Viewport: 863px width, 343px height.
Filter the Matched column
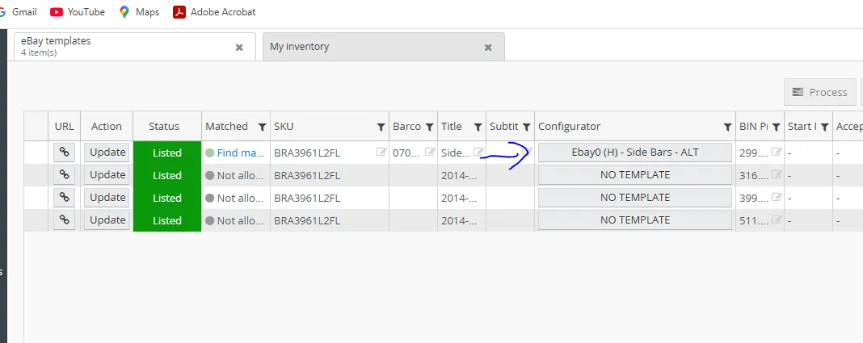point(263,127)
